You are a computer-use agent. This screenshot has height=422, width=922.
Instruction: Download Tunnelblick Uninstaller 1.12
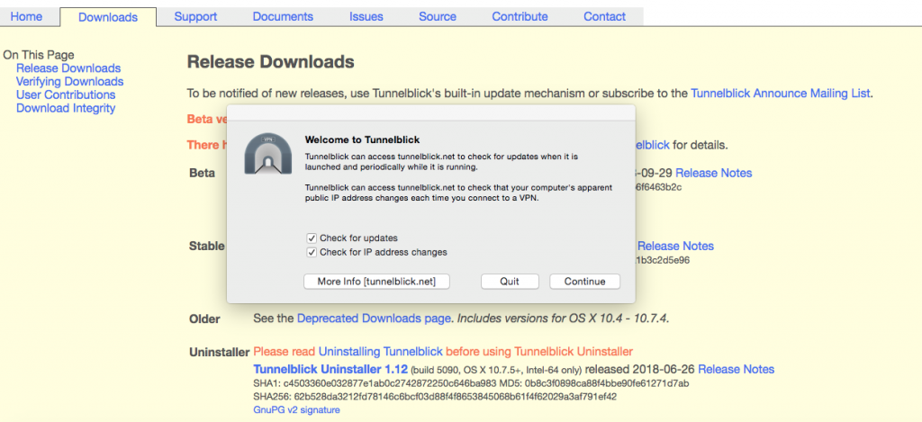pyautogui.click(x=330, y=370)
